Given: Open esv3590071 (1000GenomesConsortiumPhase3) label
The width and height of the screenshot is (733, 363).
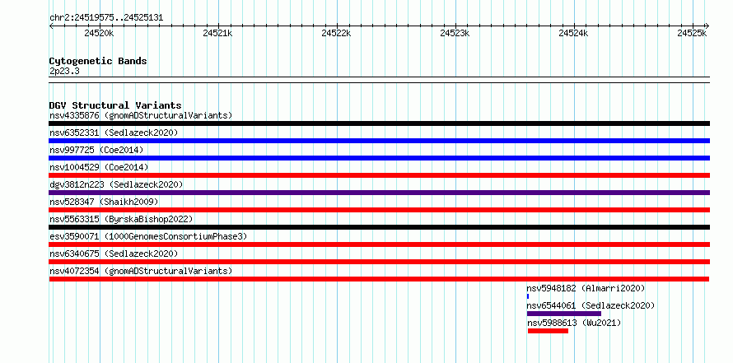Looking at the screenshot, I should point(148,236).
